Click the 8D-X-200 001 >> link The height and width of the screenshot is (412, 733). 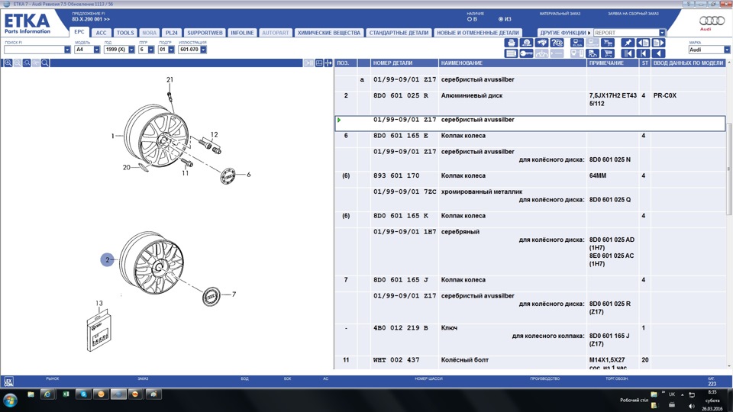click(x=91, y=19)
